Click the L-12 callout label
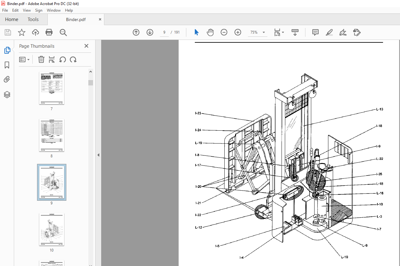Screen dimensions: 400x266 tap(198, 227)
